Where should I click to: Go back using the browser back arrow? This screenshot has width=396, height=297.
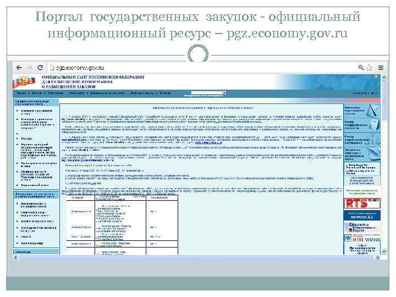tap(19, 68)
